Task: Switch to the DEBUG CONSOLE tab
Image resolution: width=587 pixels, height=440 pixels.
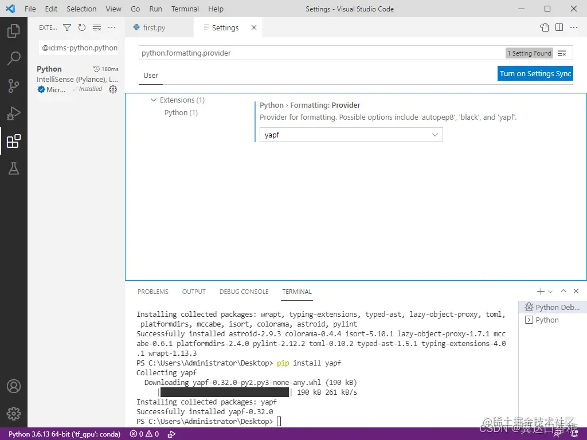Action: pos(244,292)
